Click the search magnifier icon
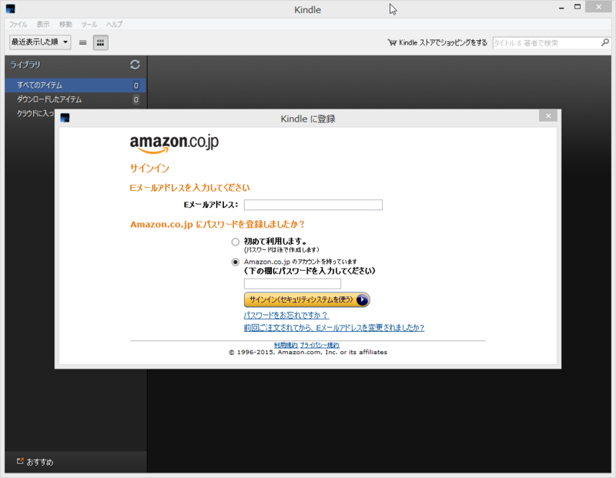Viewport: 616px width, 478px height. pyautogui.click(x=605, y=42)
